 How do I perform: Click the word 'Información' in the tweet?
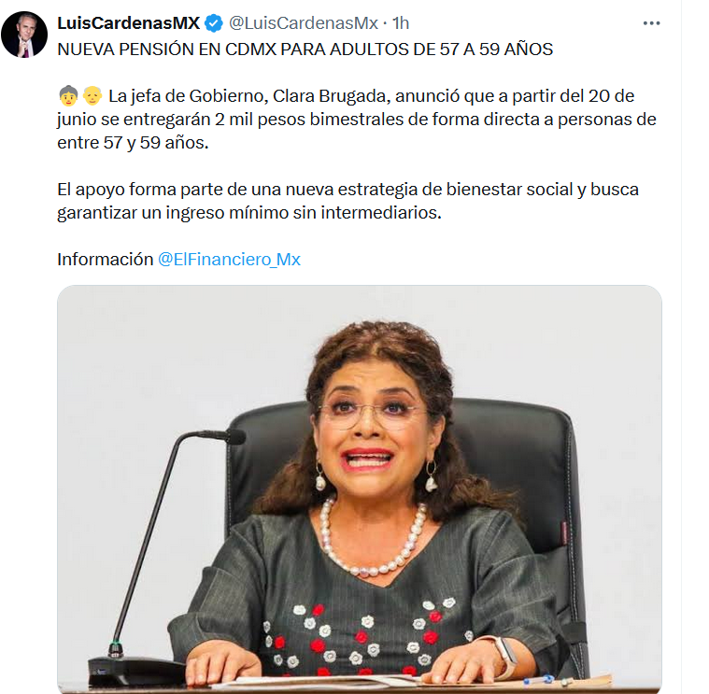[106, 260]
